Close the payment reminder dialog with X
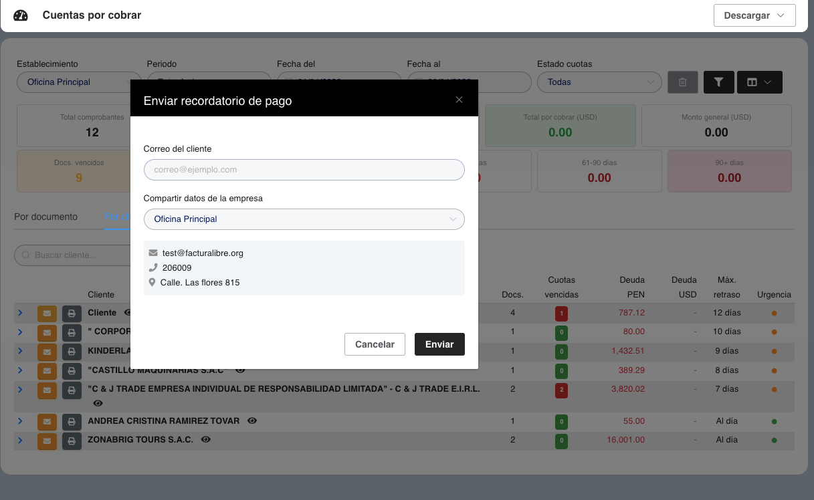 click(459, 100)
